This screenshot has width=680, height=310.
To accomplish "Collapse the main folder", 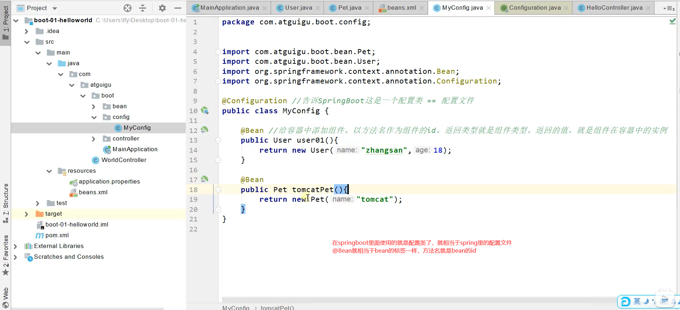I will (38, 53).
